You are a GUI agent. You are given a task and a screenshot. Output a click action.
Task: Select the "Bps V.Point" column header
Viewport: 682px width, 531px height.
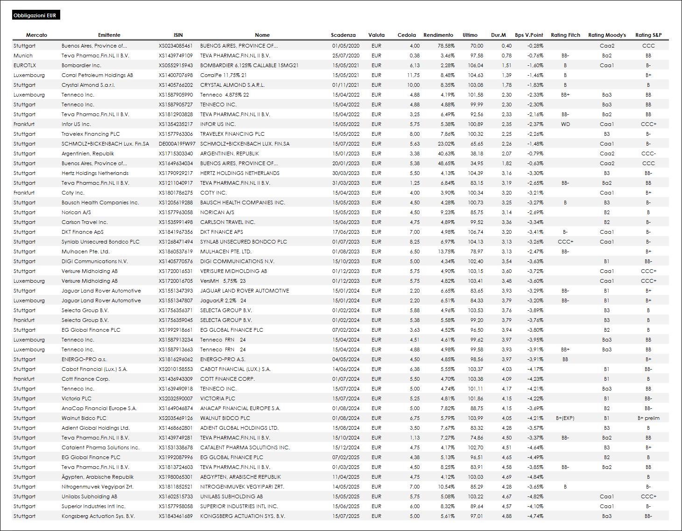(529, 35)
